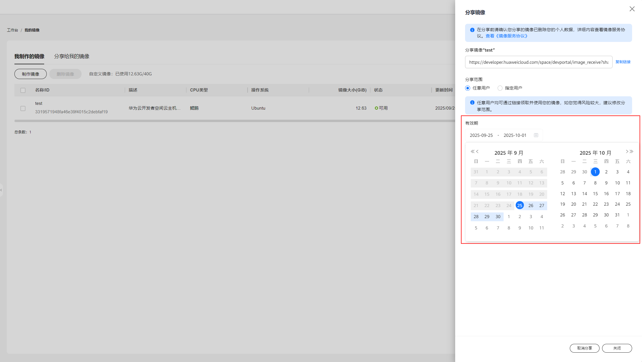Open the 查看《镜像服务协议》 link
642x362 pixels.
[506, 36]
